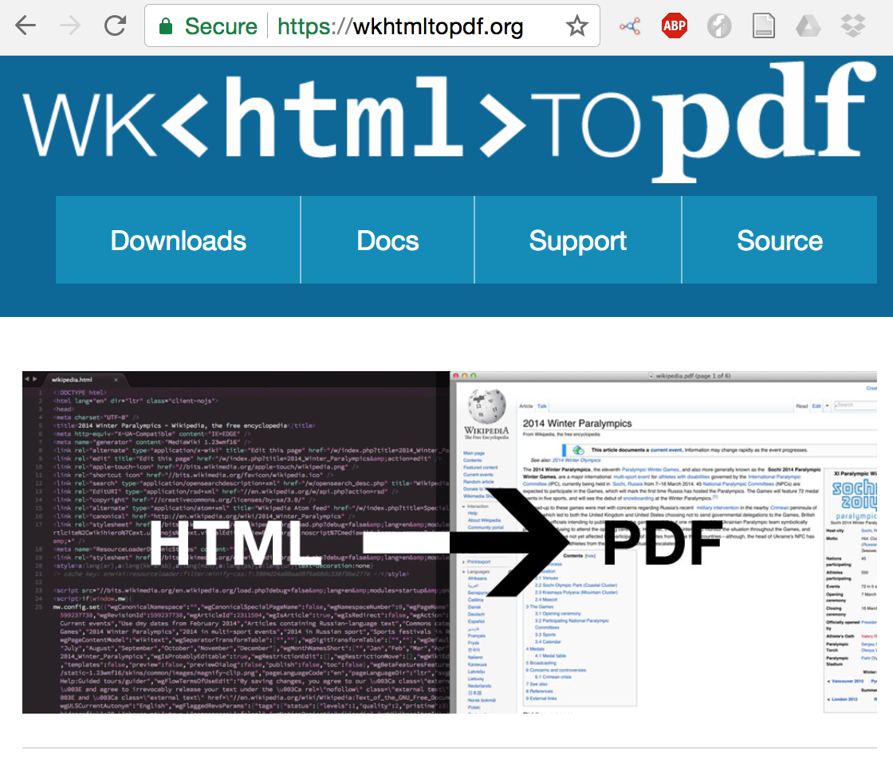
Task: Click the greyed-out forward arrow
Action: click(69, 25)
